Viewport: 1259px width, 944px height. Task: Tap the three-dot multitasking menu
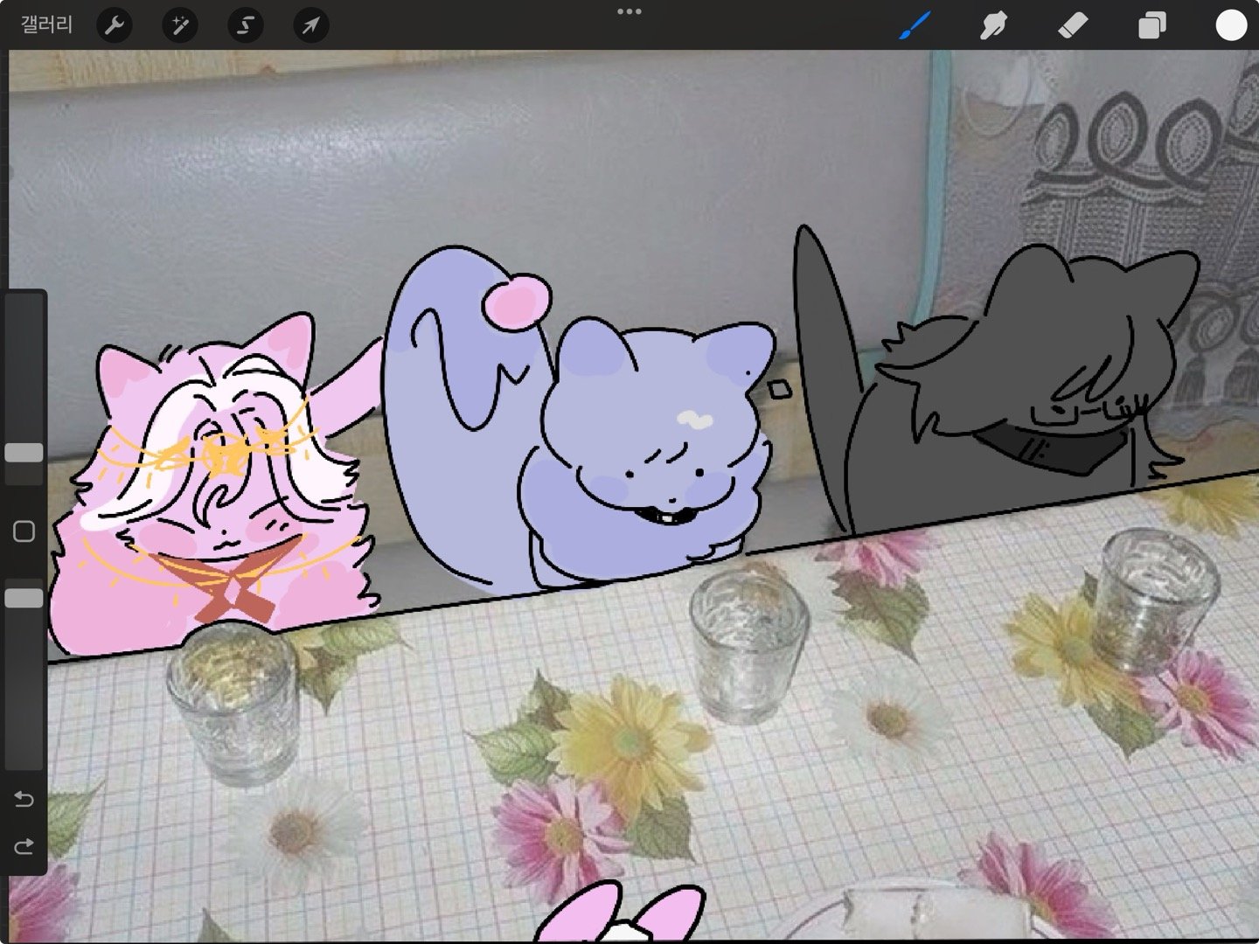[629, 11]
